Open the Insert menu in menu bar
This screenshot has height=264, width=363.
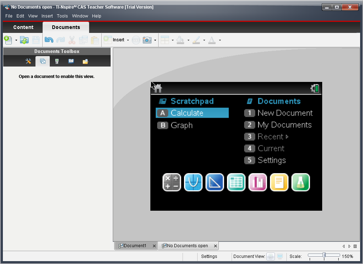tap(47, 16)
